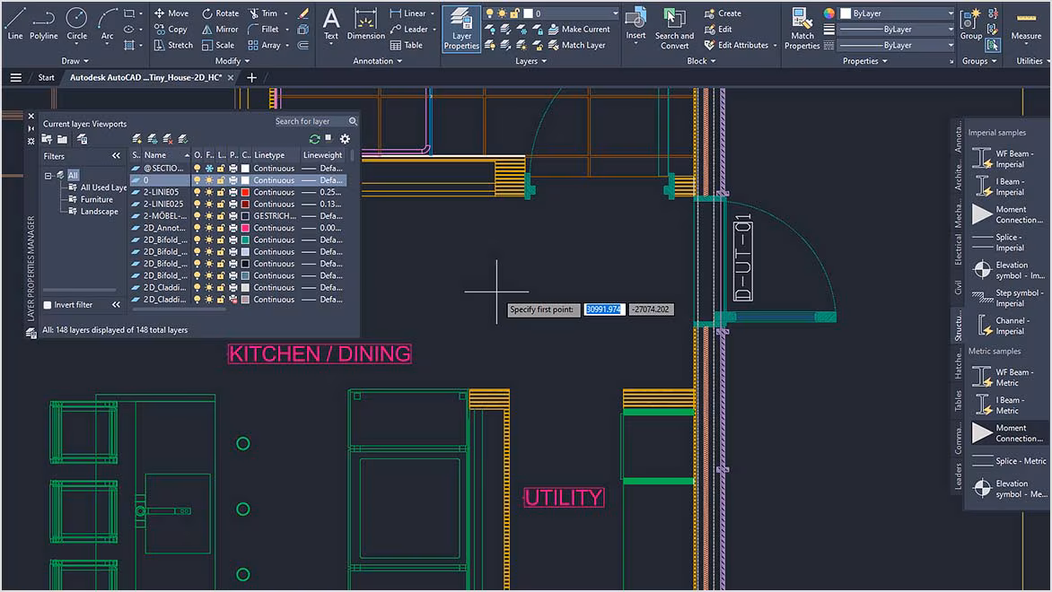Viewport: 1052px width, 592px height.
Task: Collapse the All filter tree node
Action: point(48,176)
